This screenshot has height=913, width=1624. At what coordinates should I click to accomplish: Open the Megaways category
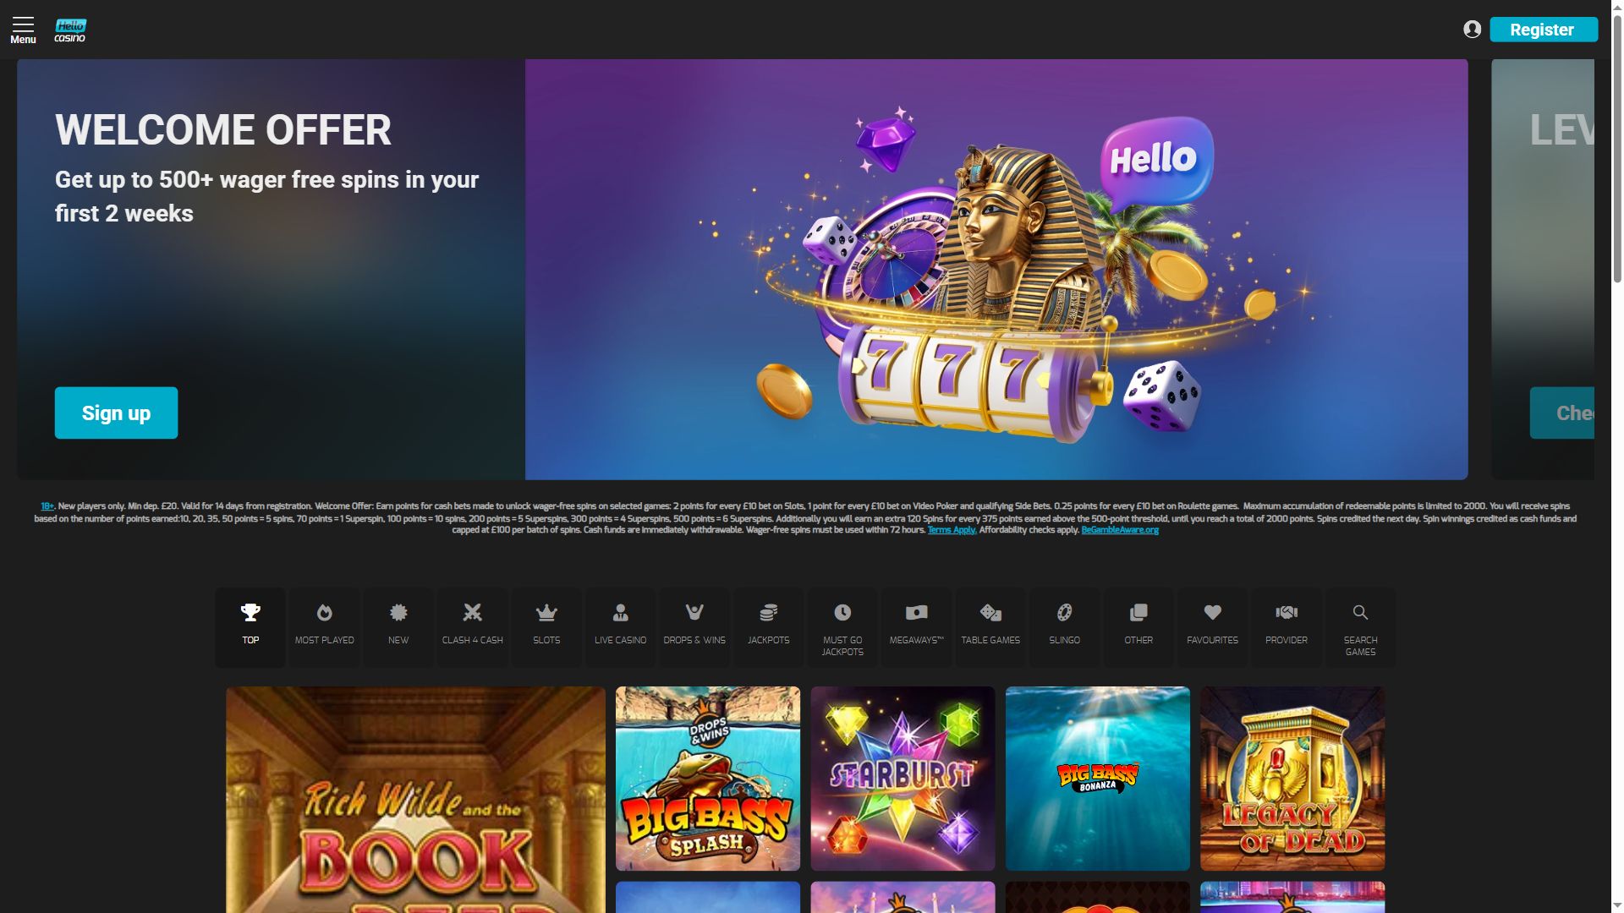(916, 627)
